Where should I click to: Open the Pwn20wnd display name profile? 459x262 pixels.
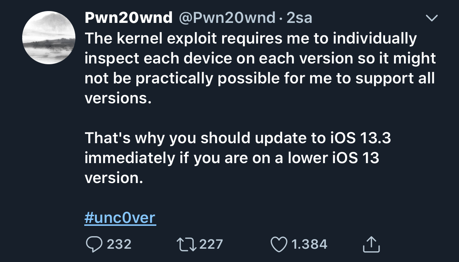[129, 17]
